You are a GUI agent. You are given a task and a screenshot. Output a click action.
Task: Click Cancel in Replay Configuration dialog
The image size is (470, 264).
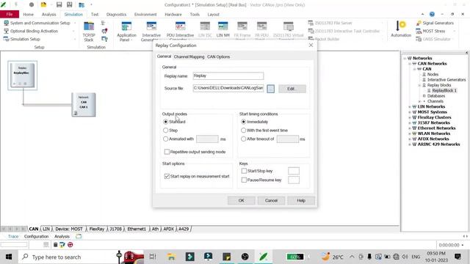(x=271, y=200)
